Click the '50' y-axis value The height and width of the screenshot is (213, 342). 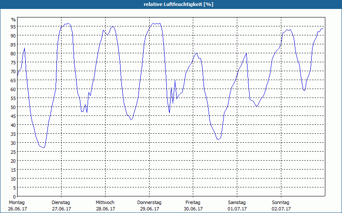pos(13,107)
